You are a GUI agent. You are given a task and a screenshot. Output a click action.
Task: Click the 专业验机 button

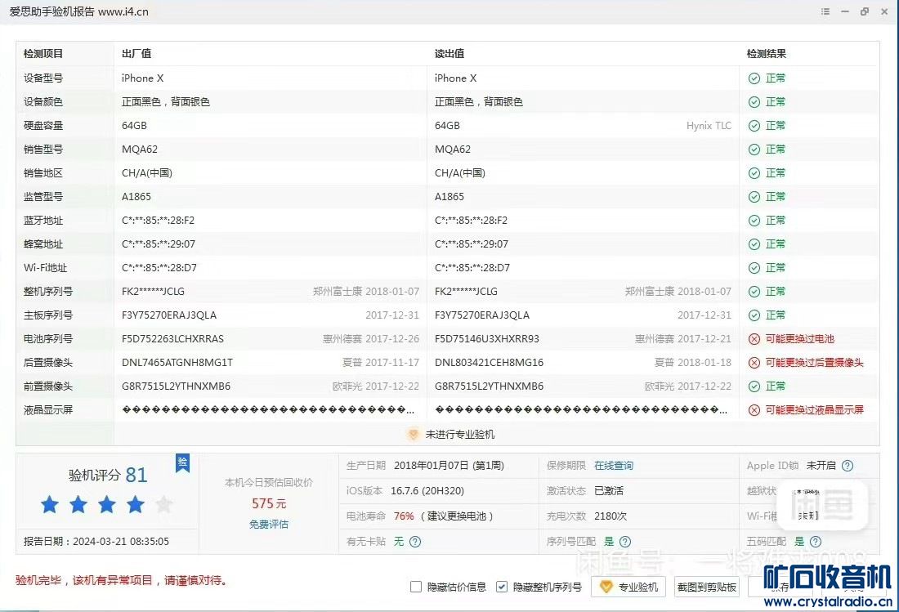coord(628,587)
